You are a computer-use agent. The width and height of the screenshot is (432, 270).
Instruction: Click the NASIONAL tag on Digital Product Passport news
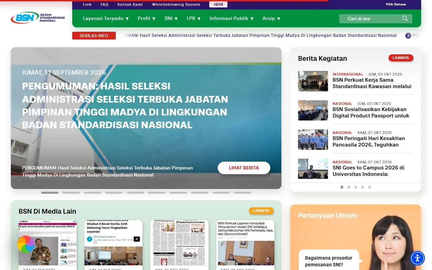[342, 104]
